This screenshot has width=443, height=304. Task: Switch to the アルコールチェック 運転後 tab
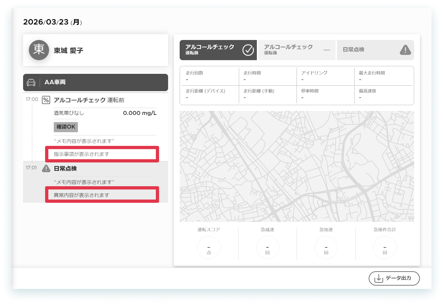tap(297, 50)
